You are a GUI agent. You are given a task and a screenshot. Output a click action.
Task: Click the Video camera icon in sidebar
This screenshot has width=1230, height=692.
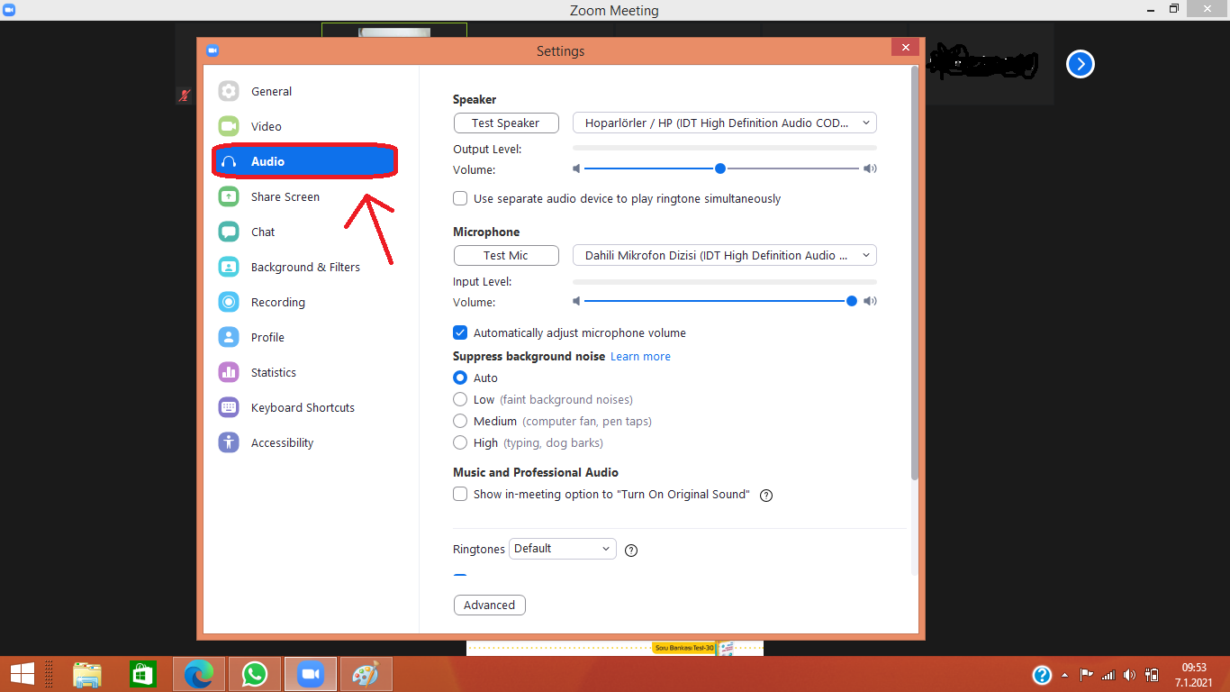click(x=229, y=126)
